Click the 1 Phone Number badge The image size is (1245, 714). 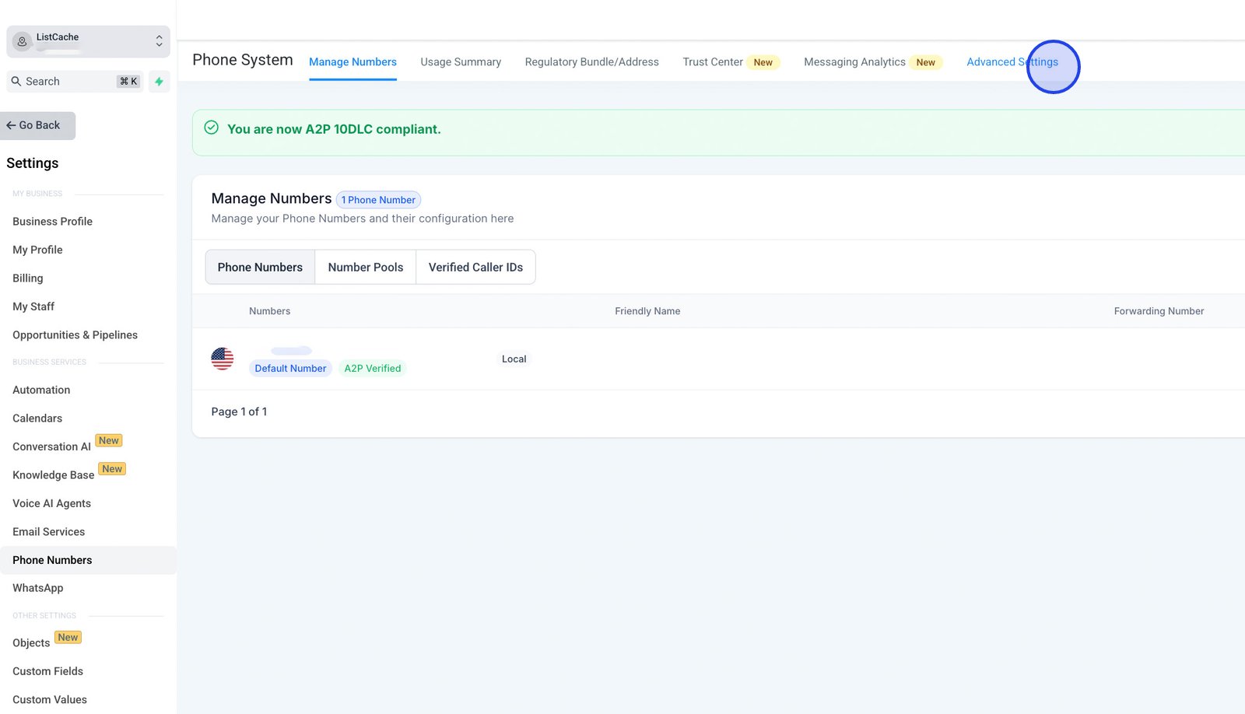point(378,200)
